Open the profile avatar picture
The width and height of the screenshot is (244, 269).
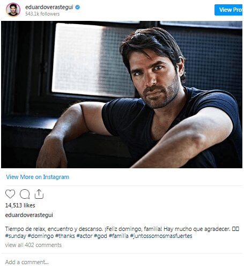pyautogui.click(x=13, y=10)
